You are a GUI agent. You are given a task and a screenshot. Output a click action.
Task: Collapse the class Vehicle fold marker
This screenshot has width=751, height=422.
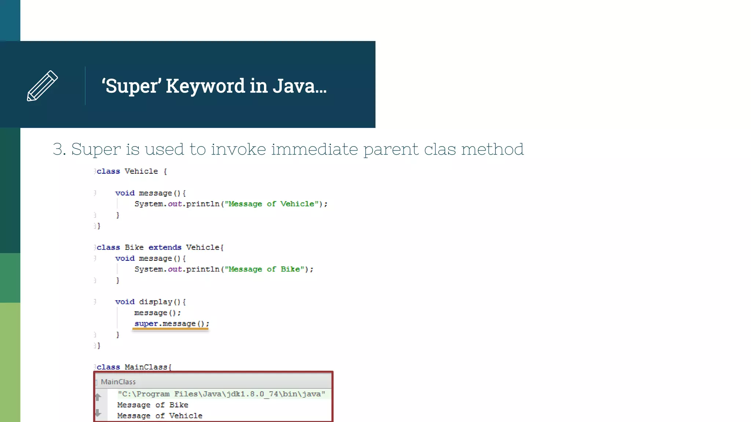(95, 171)
